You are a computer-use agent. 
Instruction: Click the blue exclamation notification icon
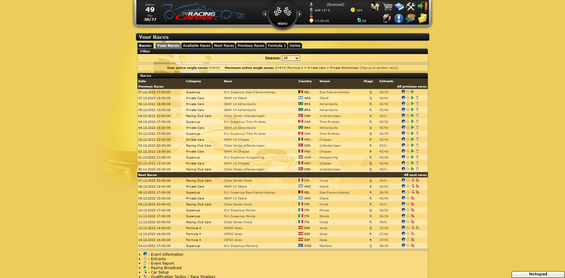coord(399,19)
